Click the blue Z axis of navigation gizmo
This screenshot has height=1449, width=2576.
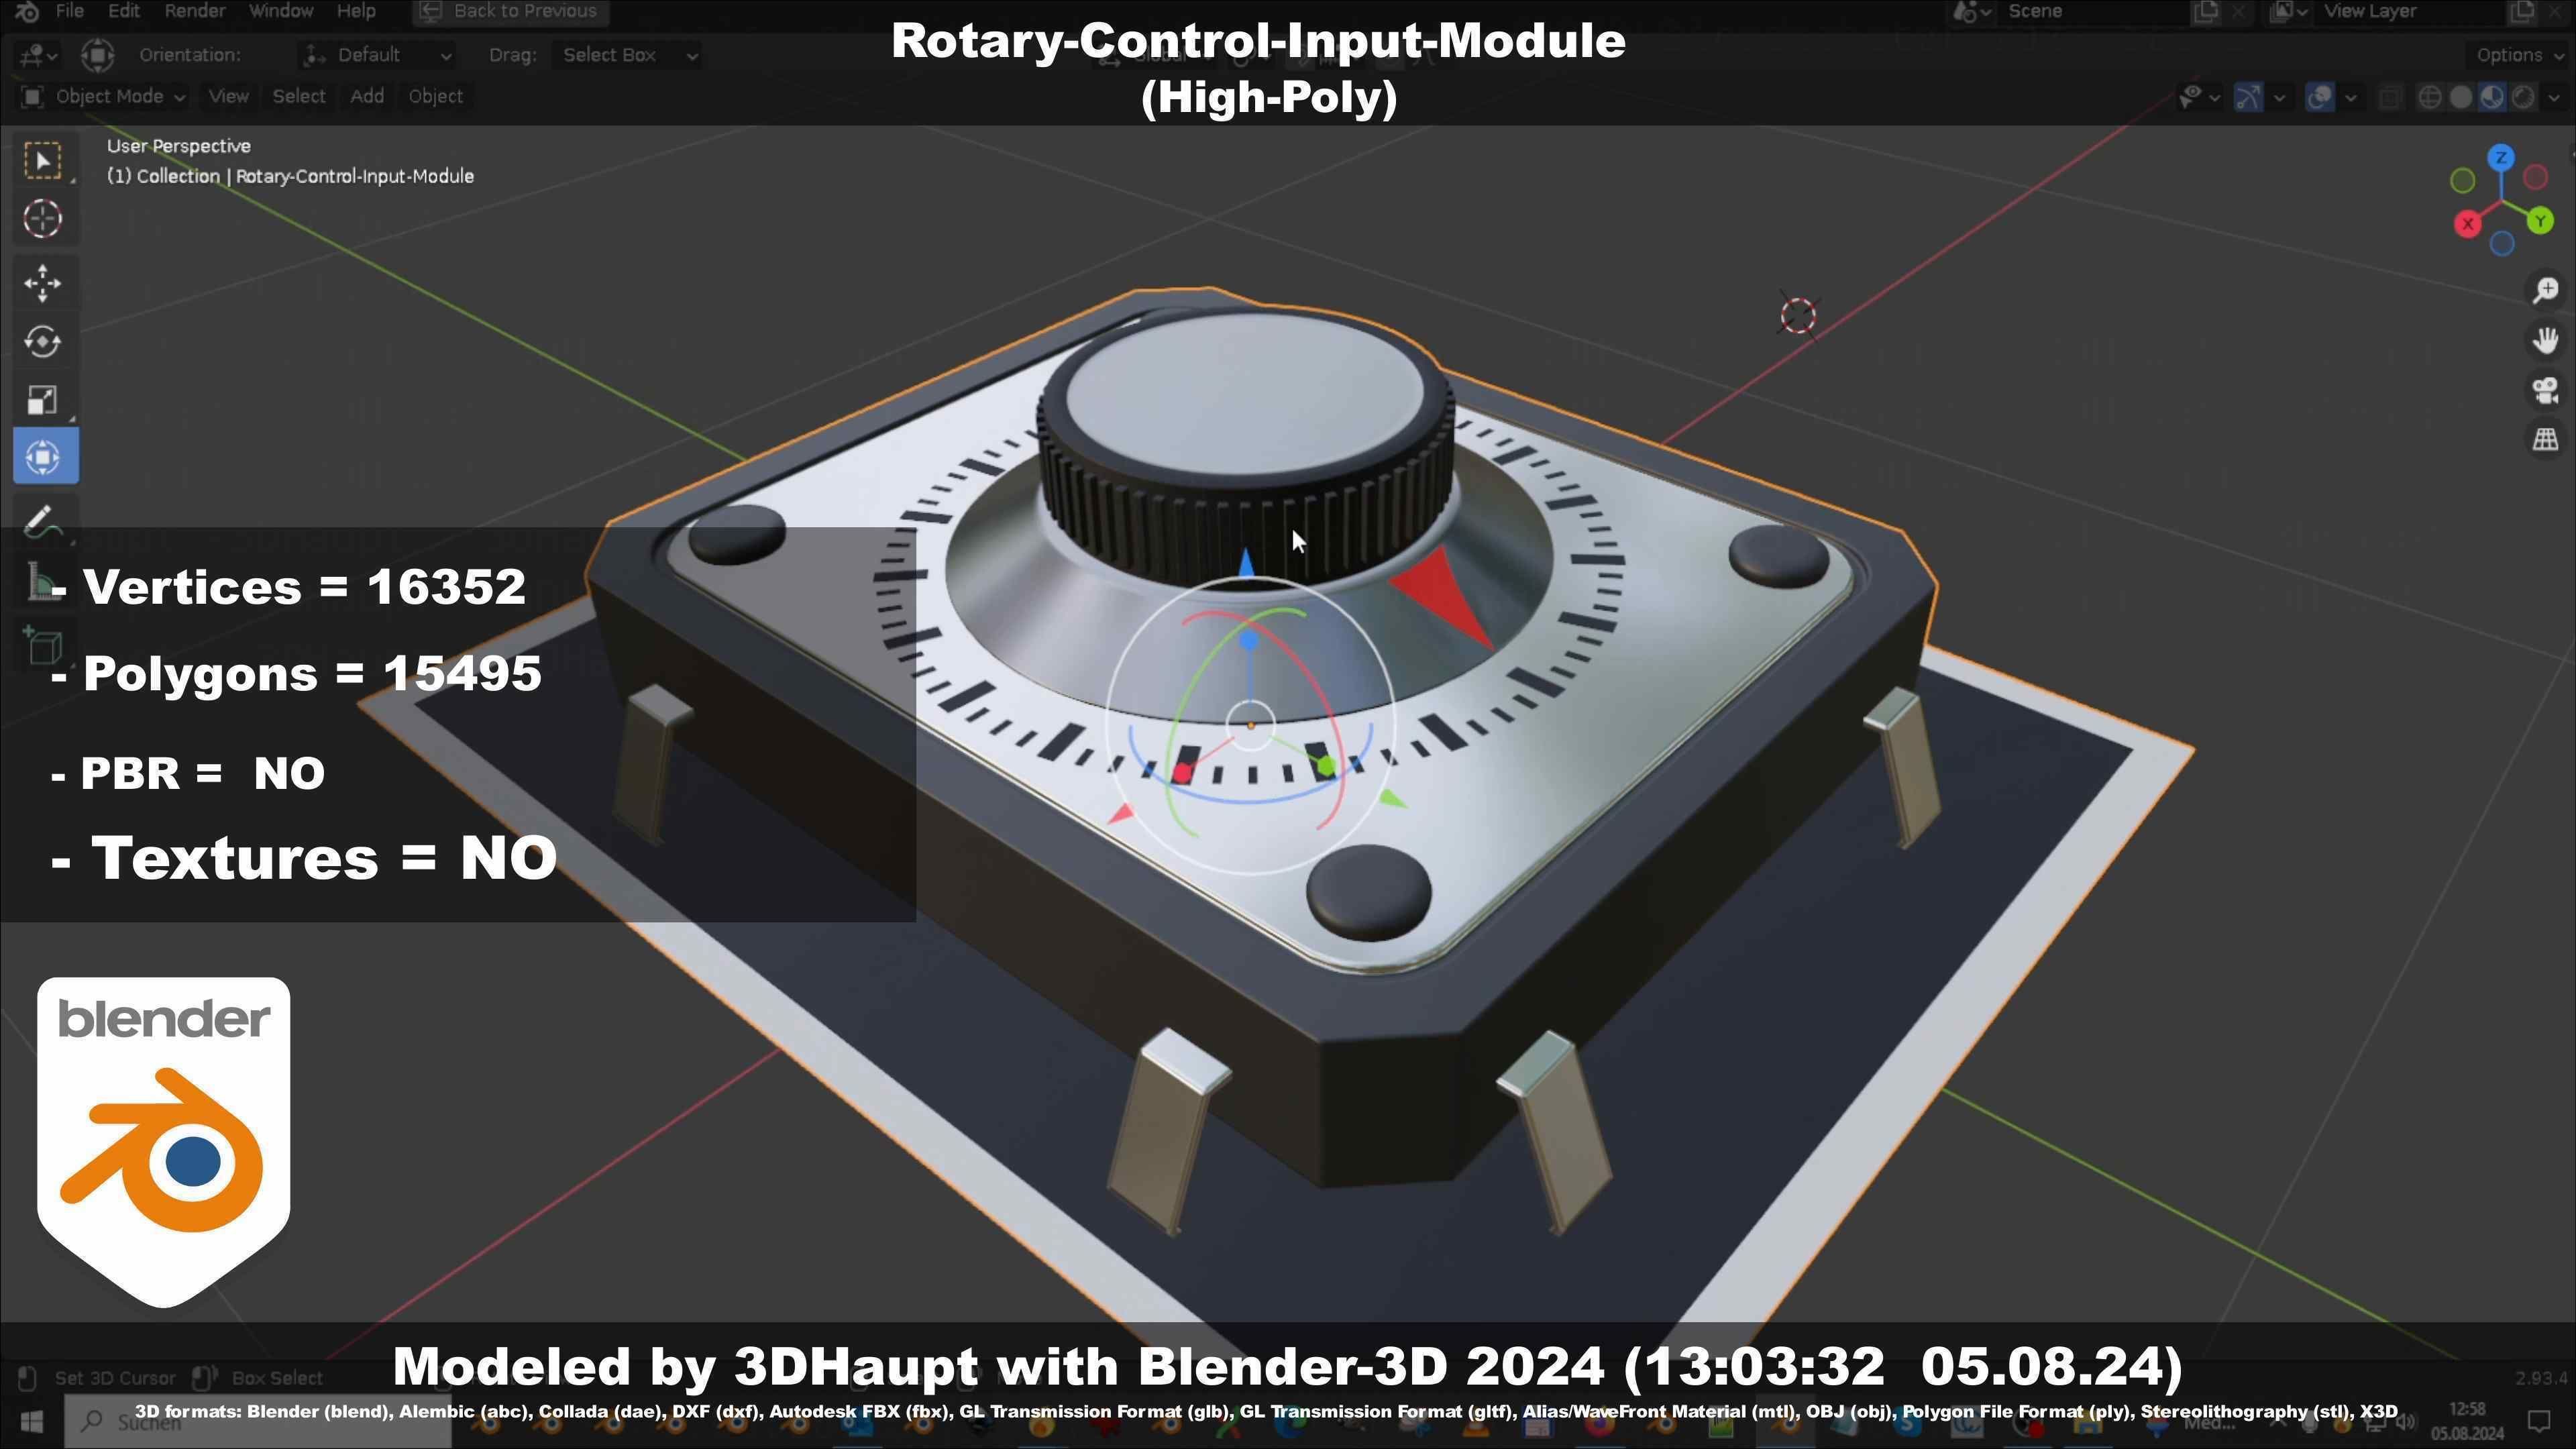[x=2501, y=158]
